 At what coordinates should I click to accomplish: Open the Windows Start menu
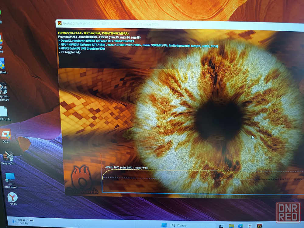tap(164, 225)
